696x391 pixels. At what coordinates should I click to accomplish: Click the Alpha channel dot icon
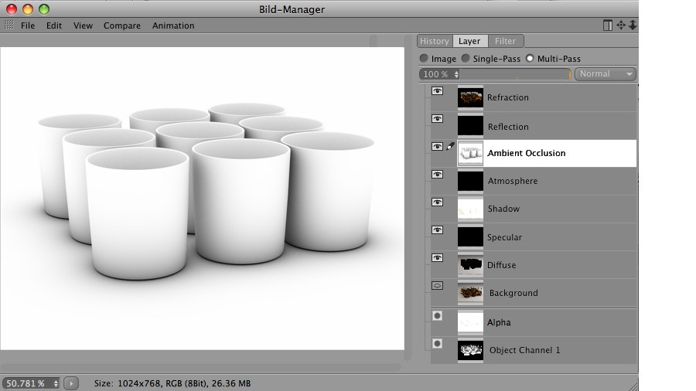point(437,316)
